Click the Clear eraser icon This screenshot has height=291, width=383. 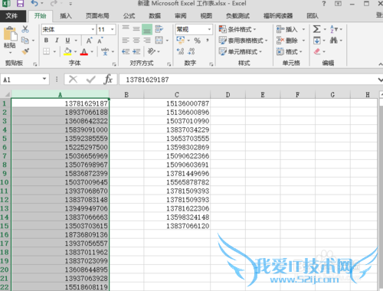click(x=317, y=51)
